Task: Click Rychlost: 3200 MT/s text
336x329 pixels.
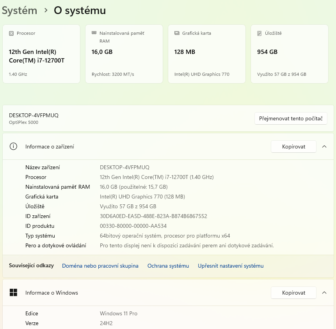Action: pyautogui.click(x=113, y=74)
